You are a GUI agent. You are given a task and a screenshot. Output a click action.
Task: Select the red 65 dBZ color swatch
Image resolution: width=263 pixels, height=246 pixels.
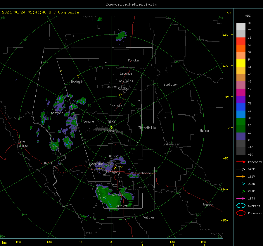(241, 41)
